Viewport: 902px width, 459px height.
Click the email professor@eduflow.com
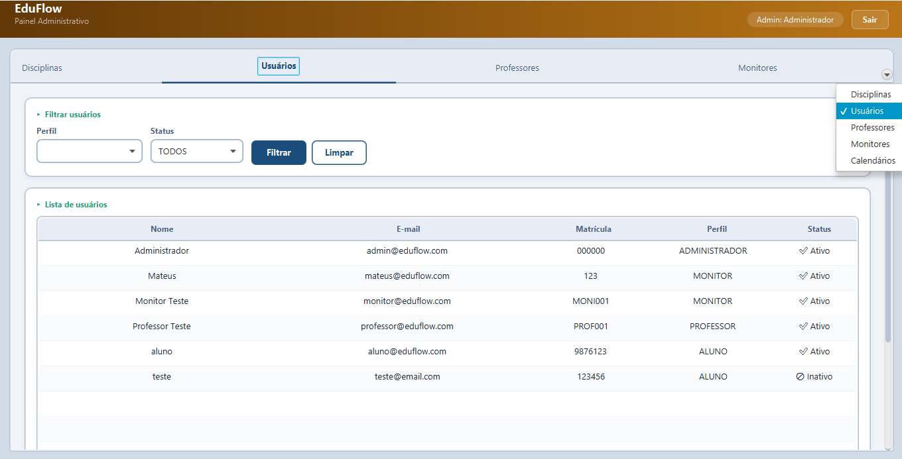tap(407, 327)
